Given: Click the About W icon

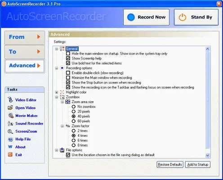Looking at the screenshot, I should [x=10, y=147].
